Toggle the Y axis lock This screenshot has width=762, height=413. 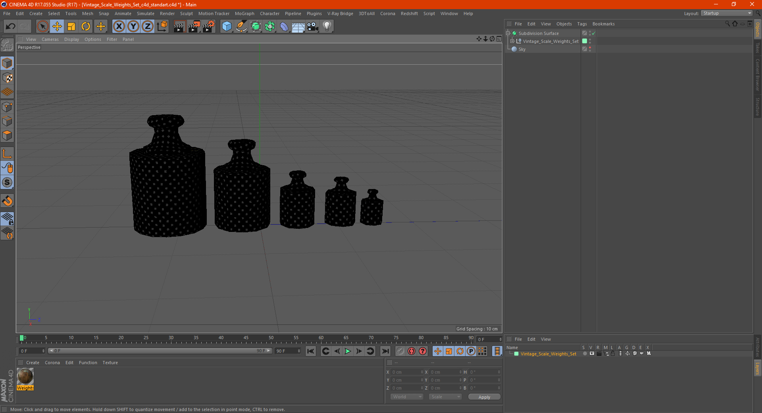tap(133, 27)
